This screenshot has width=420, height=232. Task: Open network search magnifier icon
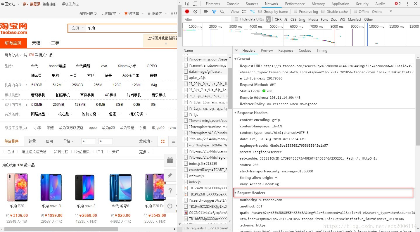click(x=222, y=11)
